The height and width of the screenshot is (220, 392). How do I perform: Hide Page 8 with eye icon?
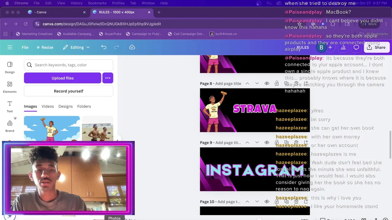267,83
